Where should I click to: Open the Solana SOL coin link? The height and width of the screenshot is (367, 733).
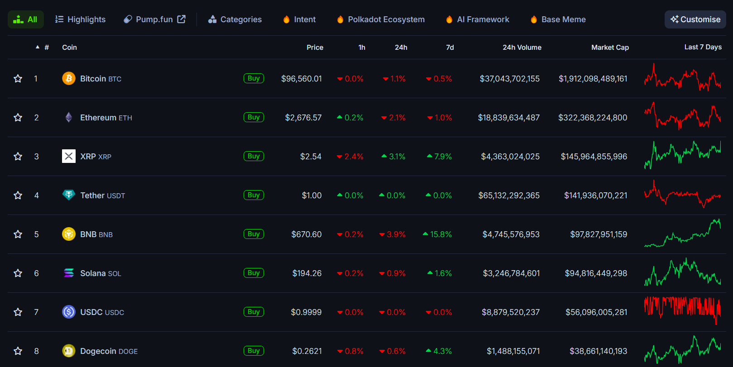coord(101,273)
